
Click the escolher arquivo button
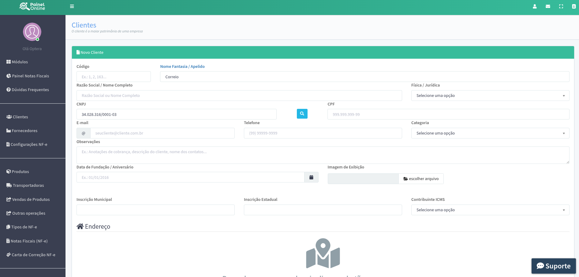point(421,179)
